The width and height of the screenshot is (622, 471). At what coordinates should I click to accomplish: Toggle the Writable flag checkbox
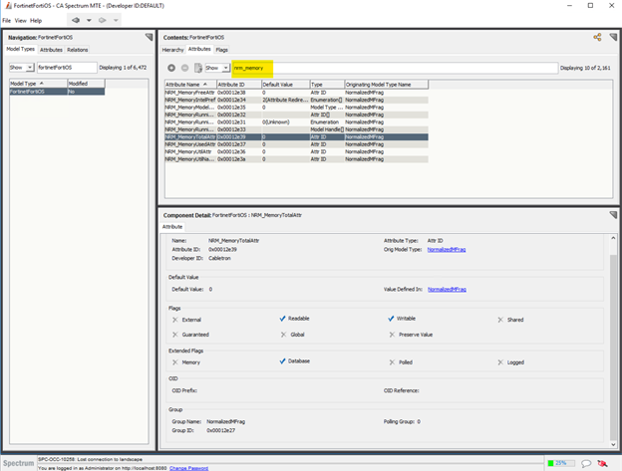click(392, 320)
